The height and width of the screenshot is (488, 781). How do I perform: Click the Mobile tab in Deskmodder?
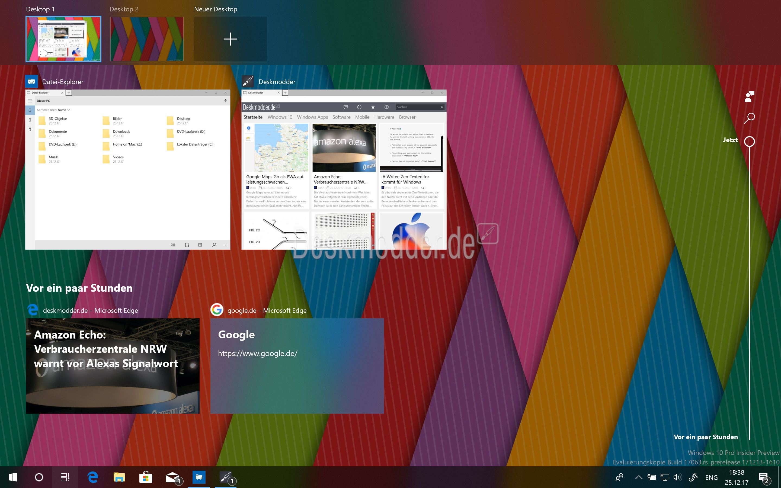click(362, 117)
